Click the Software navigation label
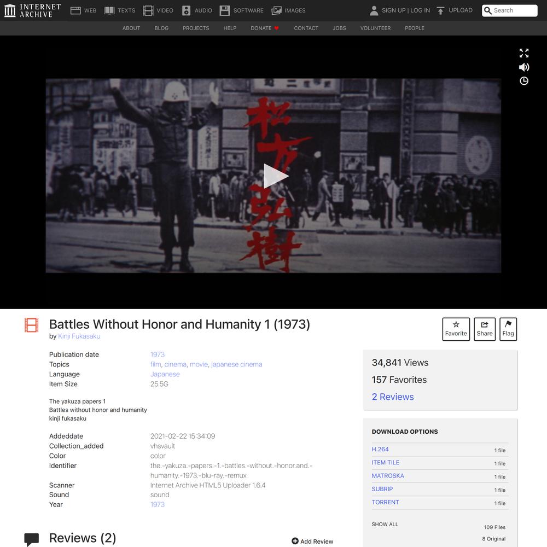Viewport: 547px width, 547px height. point(248,10)
